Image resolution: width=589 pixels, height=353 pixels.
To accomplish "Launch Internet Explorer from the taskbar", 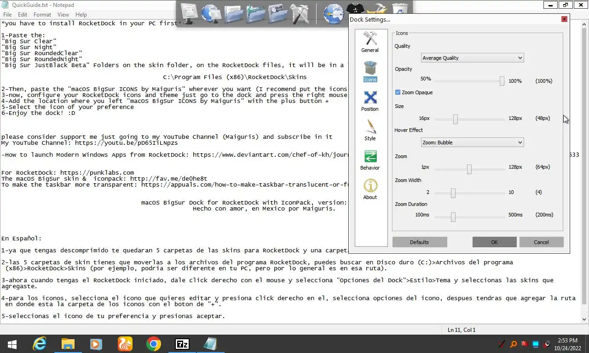I will click(x=40, y=344).
